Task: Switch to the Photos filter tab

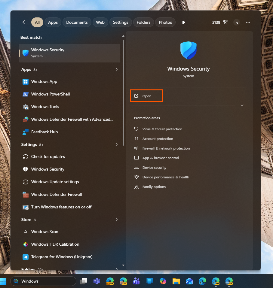Action: pyautogui.click(x=165, y=22)
